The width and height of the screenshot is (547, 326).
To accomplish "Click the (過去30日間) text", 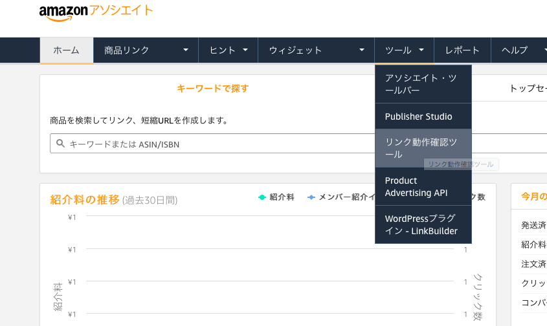I will pos(150,200).
